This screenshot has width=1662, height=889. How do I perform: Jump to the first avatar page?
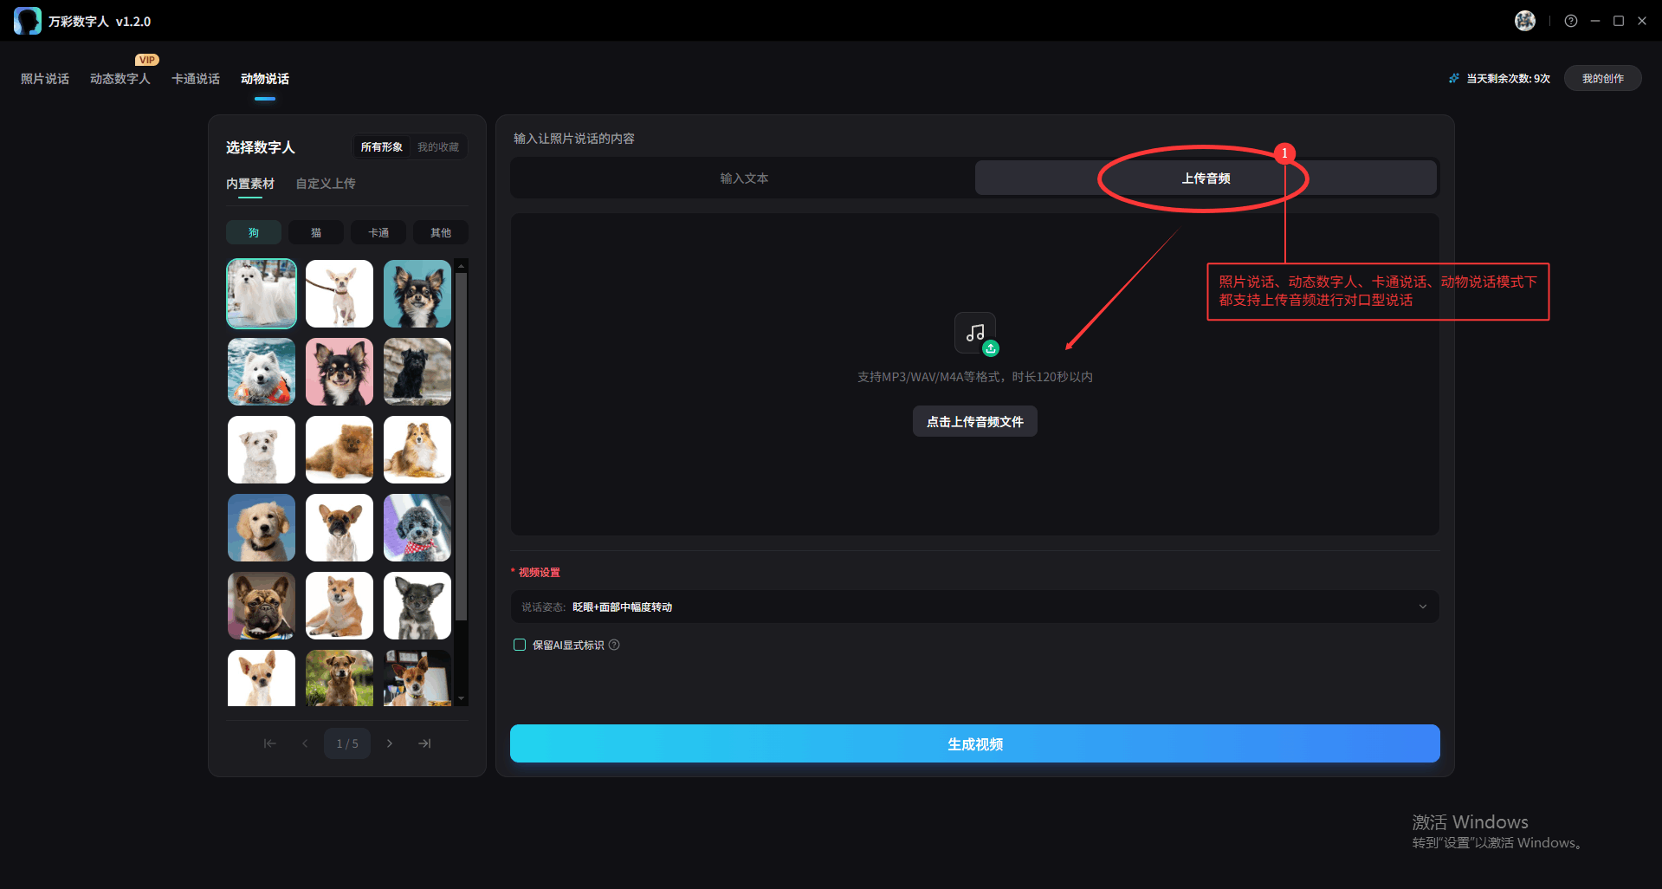pos(270,743)
